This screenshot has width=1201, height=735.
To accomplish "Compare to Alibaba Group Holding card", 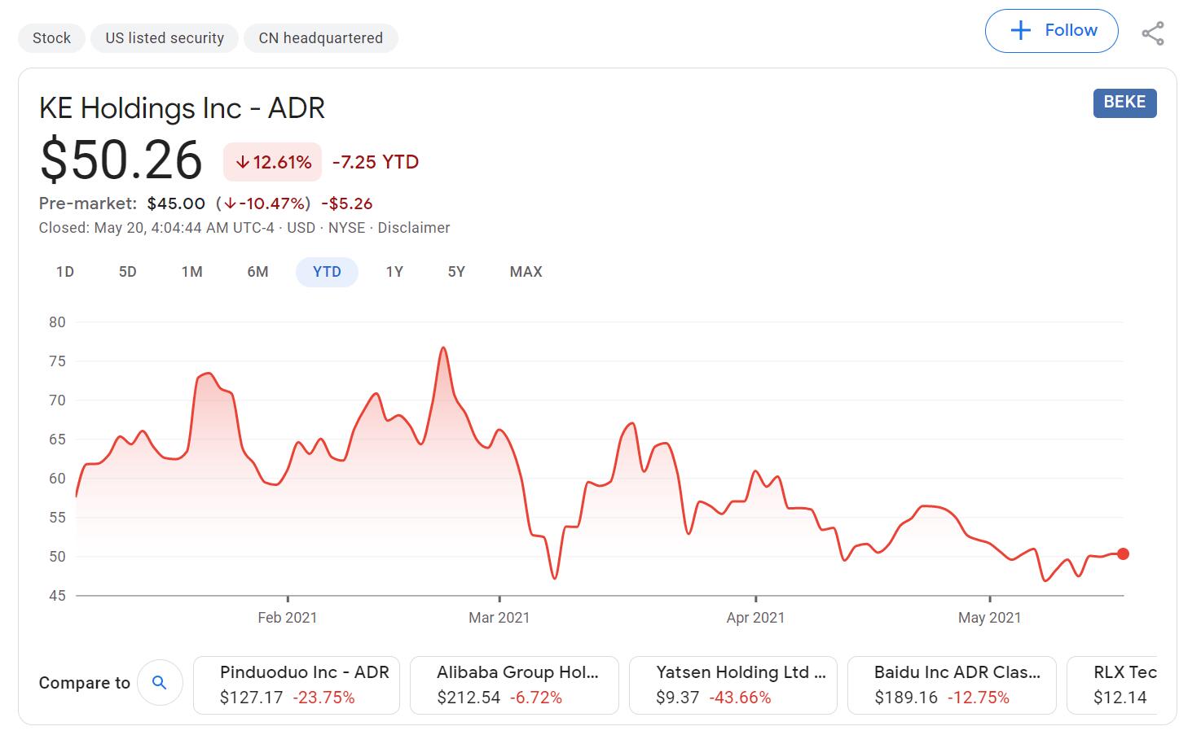I will (x=514, y=685).
